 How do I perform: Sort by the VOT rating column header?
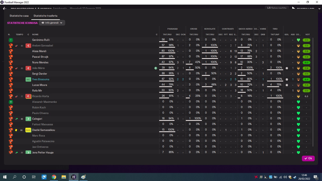click(307, 34)
